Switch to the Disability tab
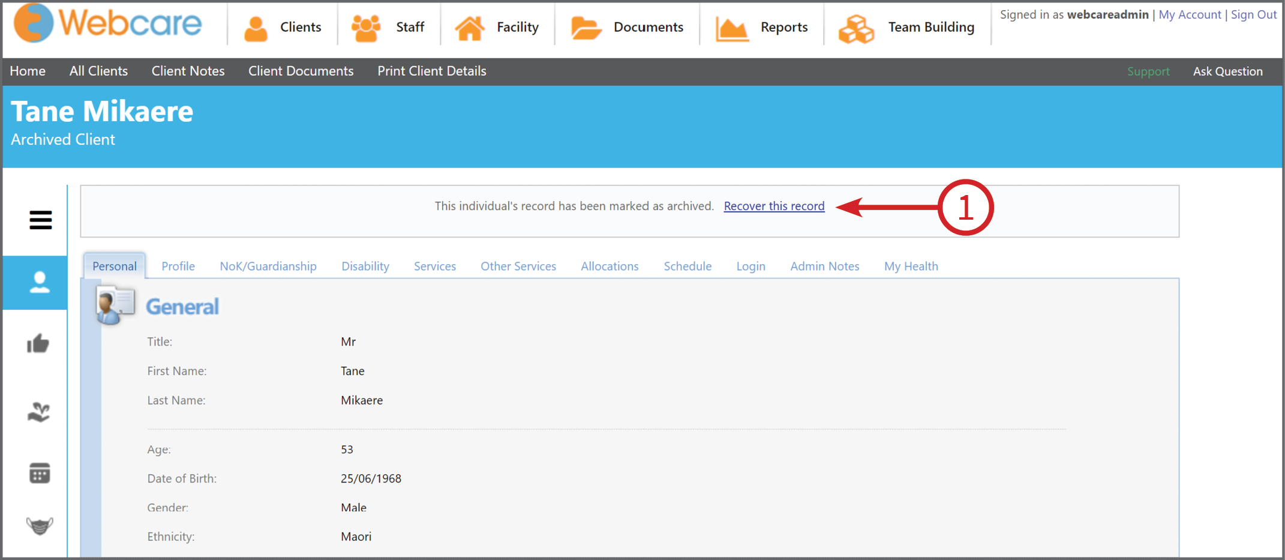The width and height of the screenshot is (1285, 560). 365,266
